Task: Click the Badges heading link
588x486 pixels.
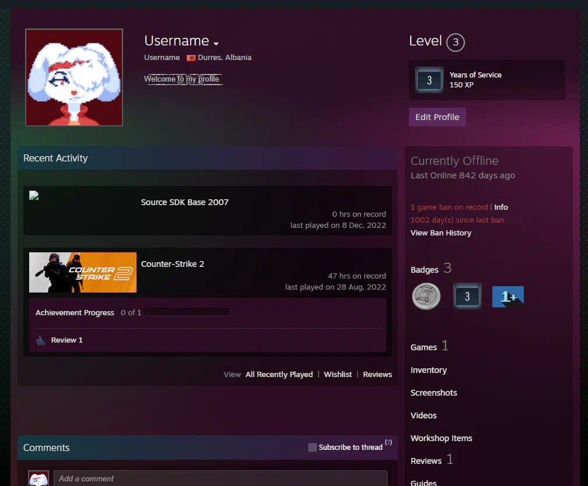Action: pos(425,270)
